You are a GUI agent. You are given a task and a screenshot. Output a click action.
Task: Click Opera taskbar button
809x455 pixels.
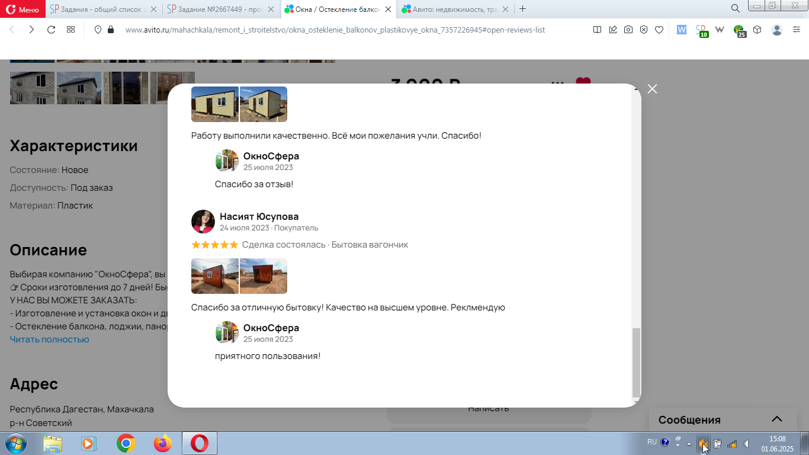click(x=200, y=443)
